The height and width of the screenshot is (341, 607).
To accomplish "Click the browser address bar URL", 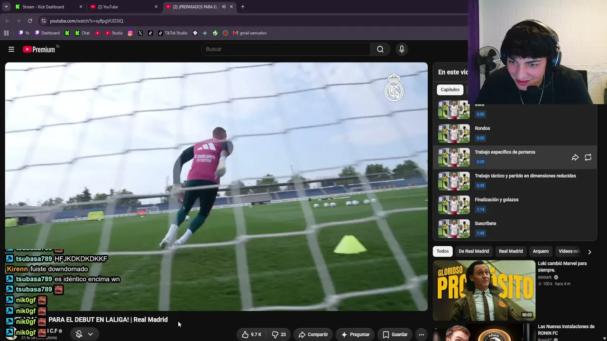I will [87, 21].
